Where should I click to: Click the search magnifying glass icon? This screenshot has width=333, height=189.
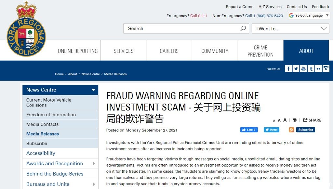pyautogui.click(x=243, y=29)
